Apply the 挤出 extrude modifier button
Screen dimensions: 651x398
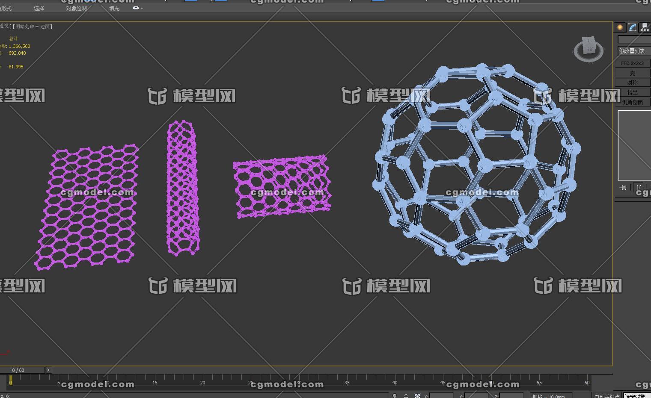633,92
